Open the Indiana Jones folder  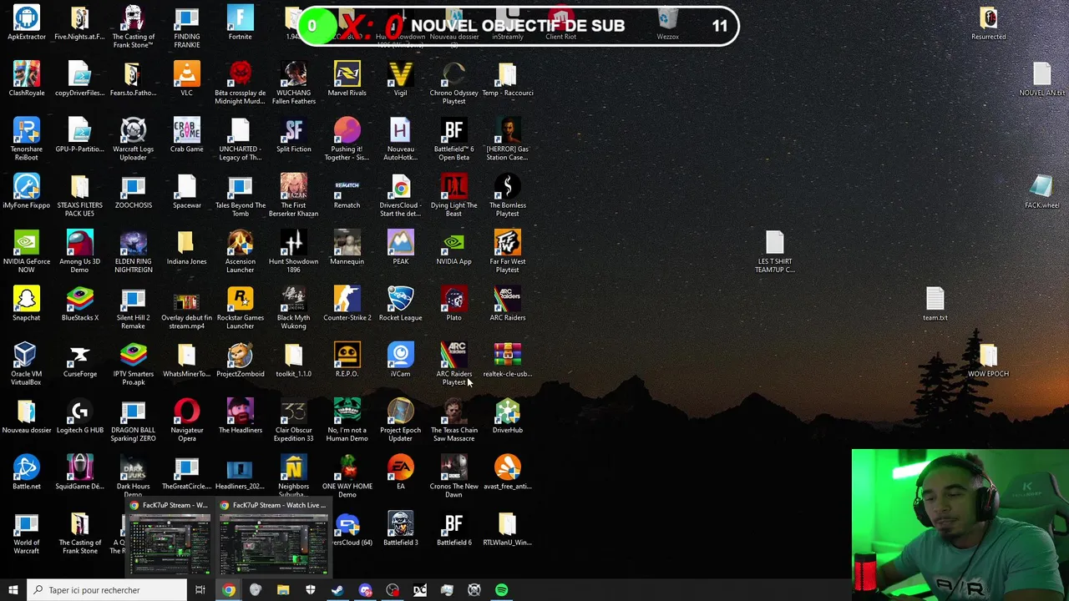187,247
